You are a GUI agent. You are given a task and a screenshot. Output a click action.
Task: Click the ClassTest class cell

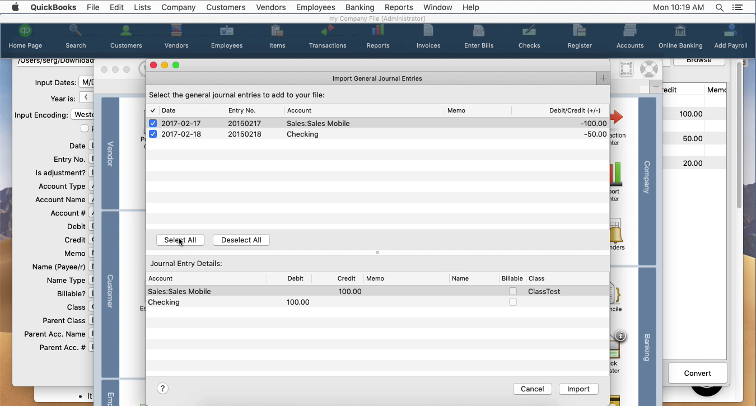[544, 291]
